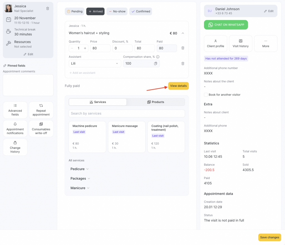Increase quantity with plus stepper

point(85,48)
